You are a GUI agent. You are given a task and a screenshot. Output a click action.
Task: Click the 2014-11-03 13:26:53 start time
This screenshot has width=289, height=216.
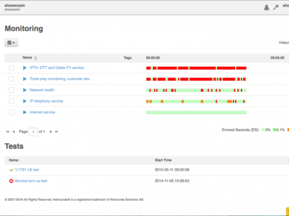pyautogui.click(x=172, y=181)
